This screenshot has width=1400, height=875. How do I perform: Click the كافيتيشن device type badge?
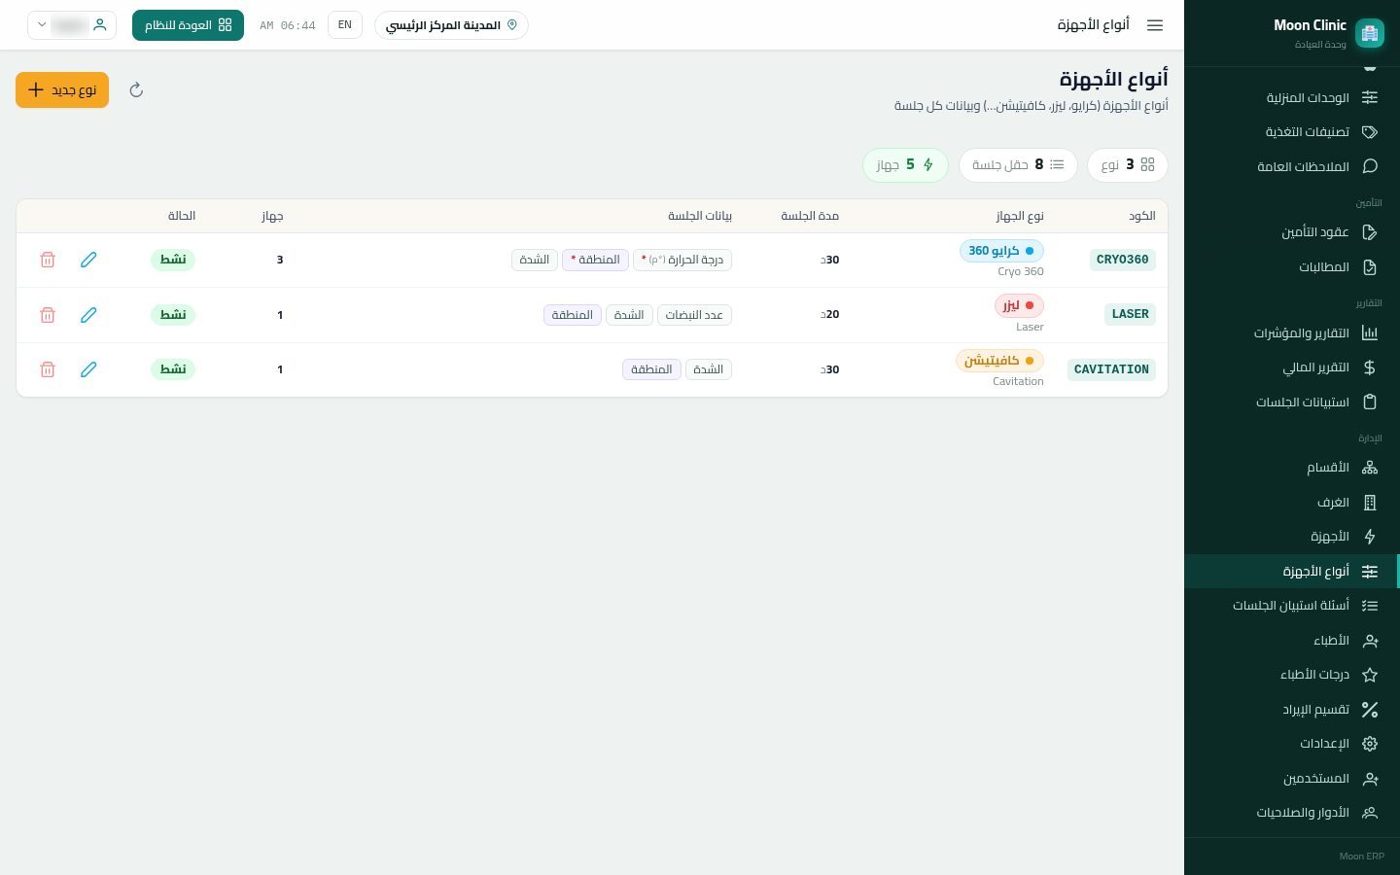(x=999, y=361)
